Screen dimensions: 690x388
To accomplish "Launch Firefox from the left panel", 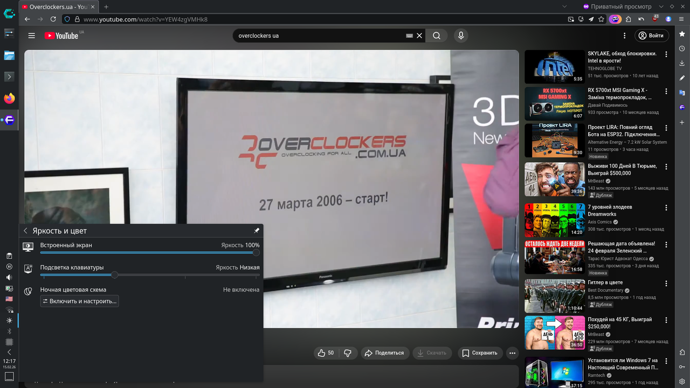I will [9, 98].
